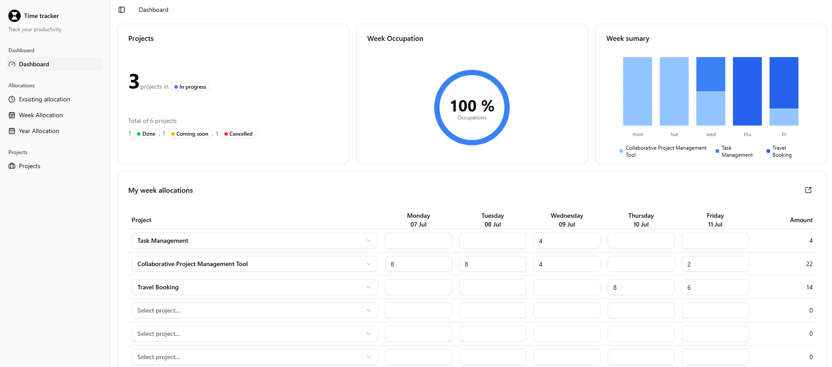Open the last row Select project dropdown

[x=255, y=357]
